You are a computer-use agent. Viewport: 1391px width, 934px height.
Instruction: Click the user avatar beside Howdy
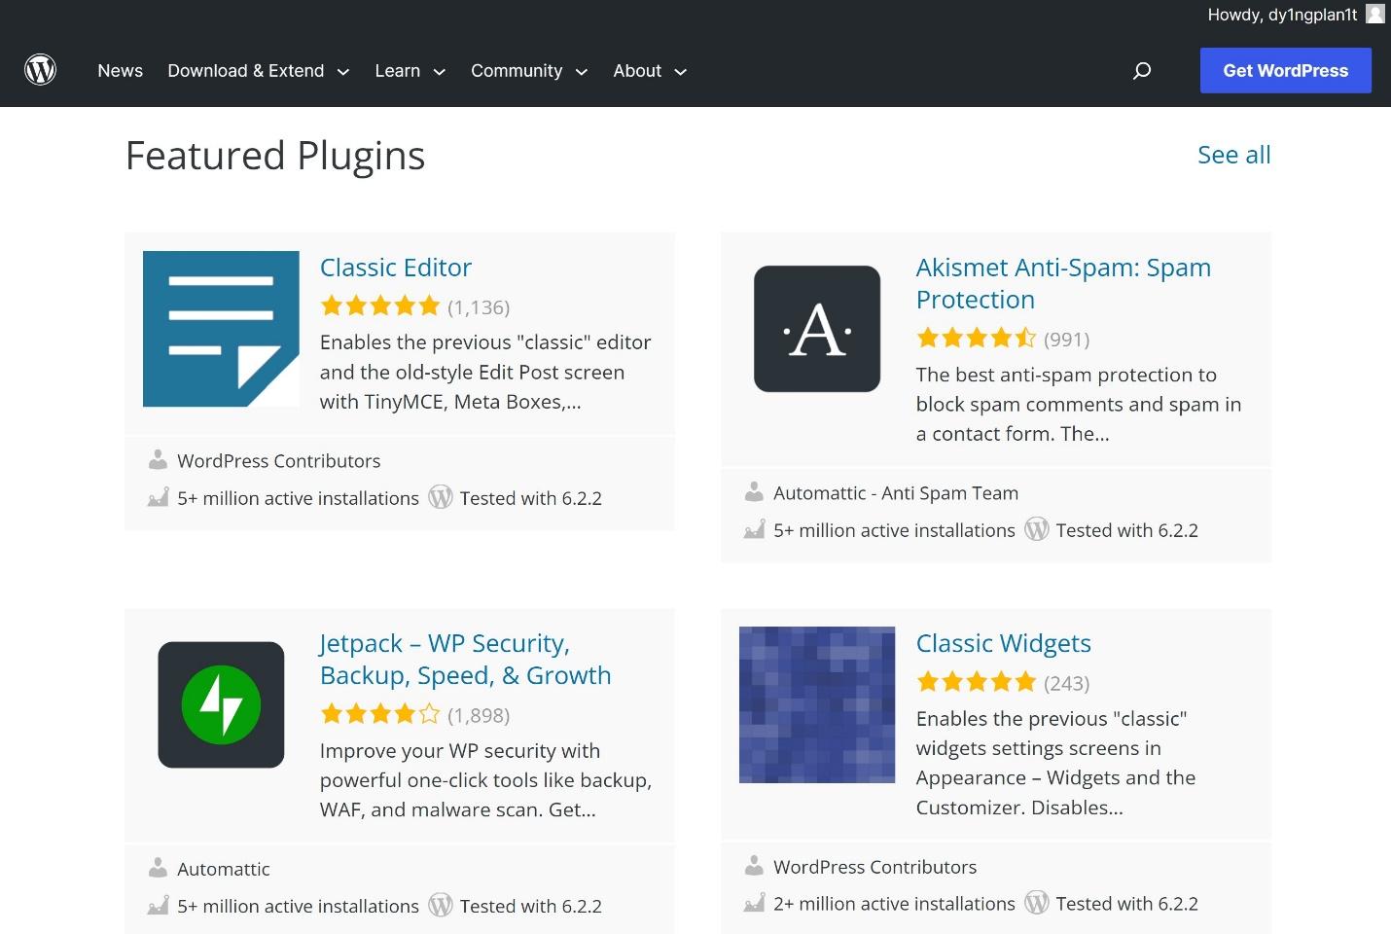1374,14
